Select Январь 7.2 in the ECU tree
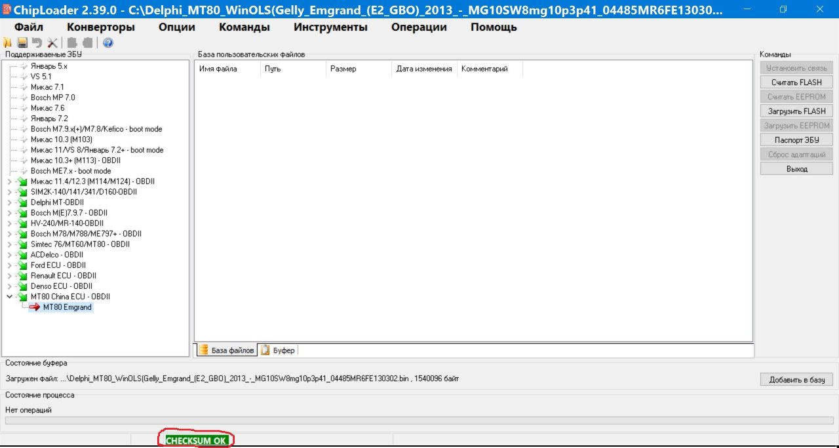839x448 pixels. 49,119
